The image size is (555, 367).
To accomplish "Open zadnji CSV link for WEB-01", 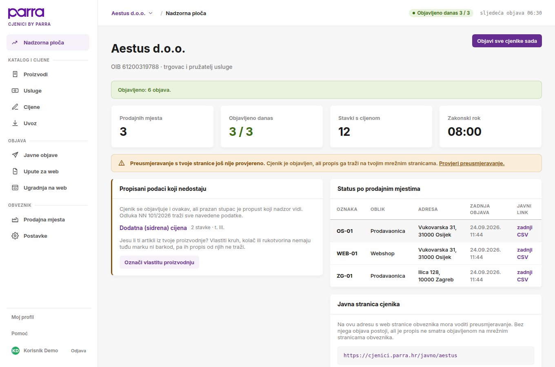I will coord(524,253).
